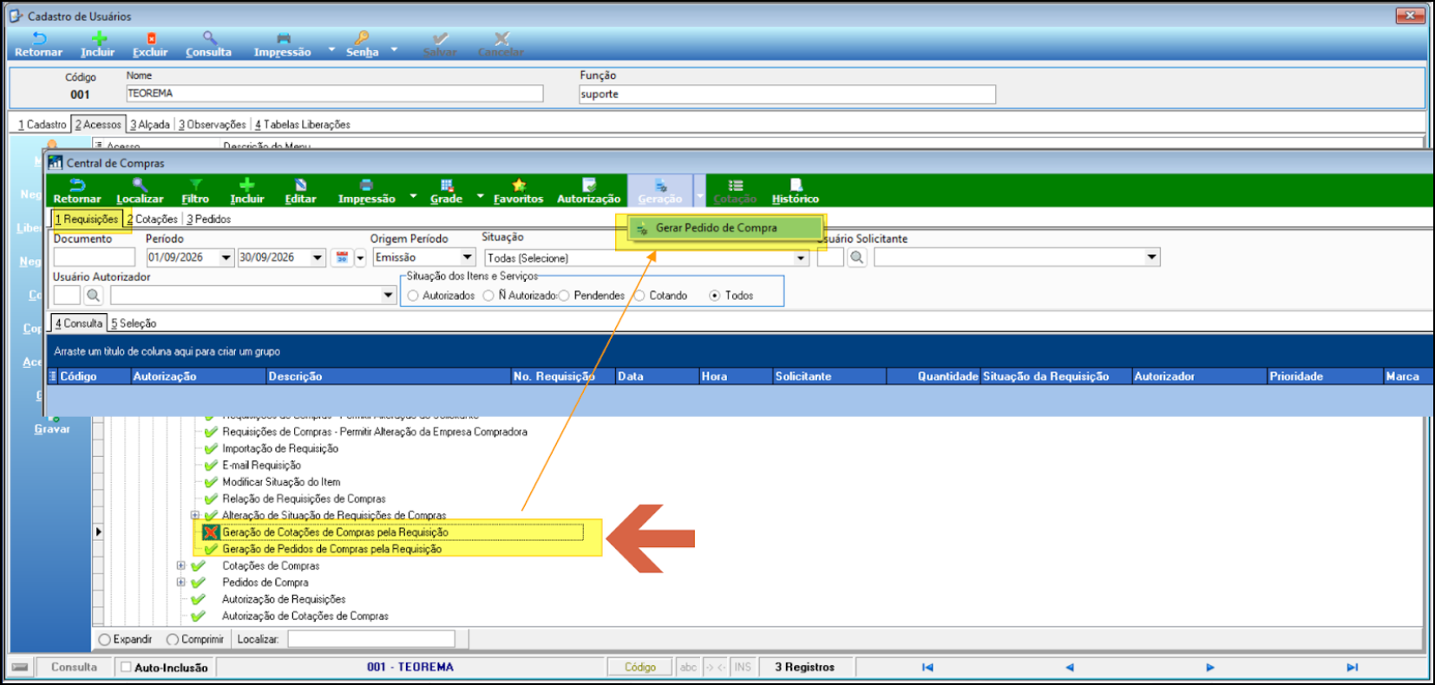Screen dimensions: 1435x685
Task: Click the Localizar text field below the tree
Action: (371, 639)
